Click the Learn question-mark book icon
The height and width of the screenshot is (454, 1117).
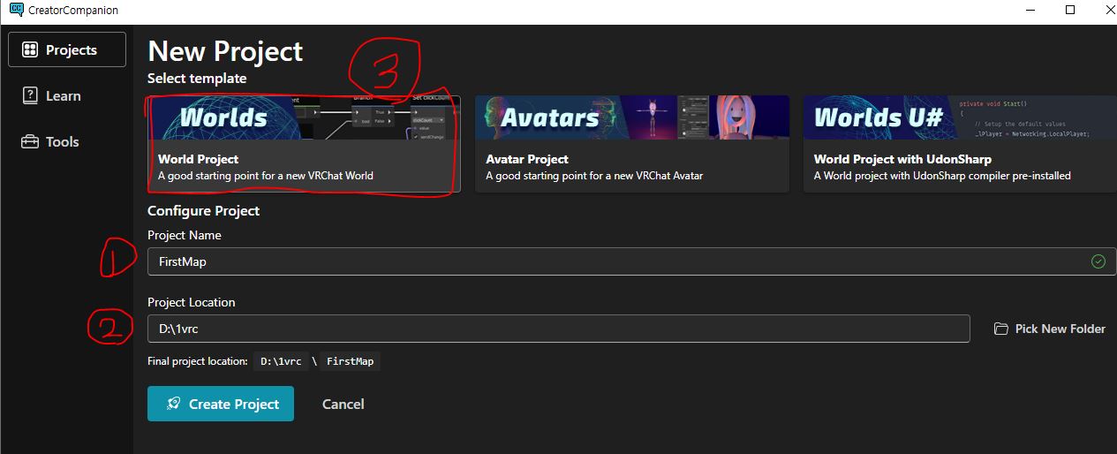[x=30, y=95]
